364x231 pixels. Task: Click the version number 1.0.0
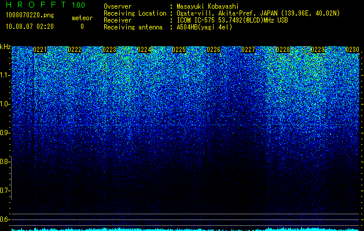pos(79,5)
